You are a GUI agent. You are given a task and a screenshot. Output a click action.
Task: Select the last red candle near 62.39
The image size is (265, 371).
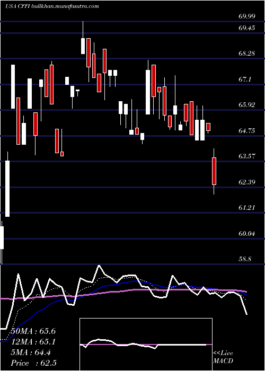214,171
